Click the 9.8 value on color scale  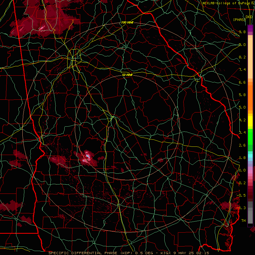[242, 32]
